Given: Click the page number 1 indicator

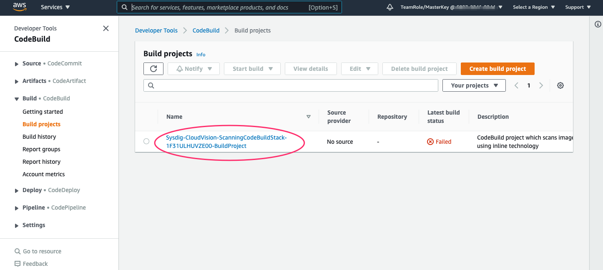Looking at the screenshot, I should point(529,85).
